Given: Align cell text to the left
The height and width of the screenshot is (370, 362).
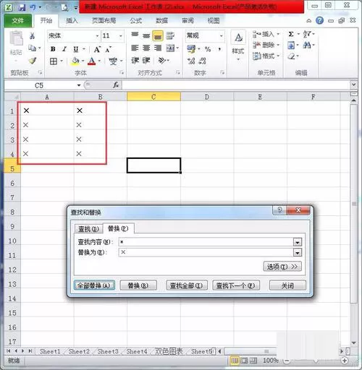Looking at the screenshot, I should pos(135,48).
